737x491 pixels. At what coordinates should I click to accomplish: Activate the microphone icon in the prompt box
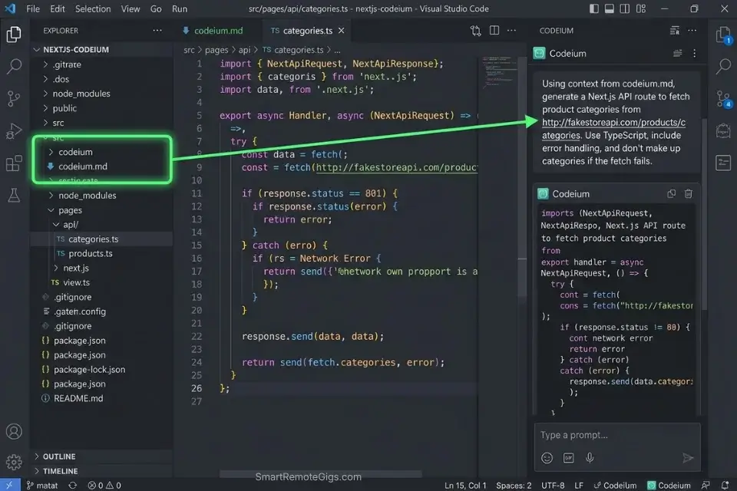589,458
